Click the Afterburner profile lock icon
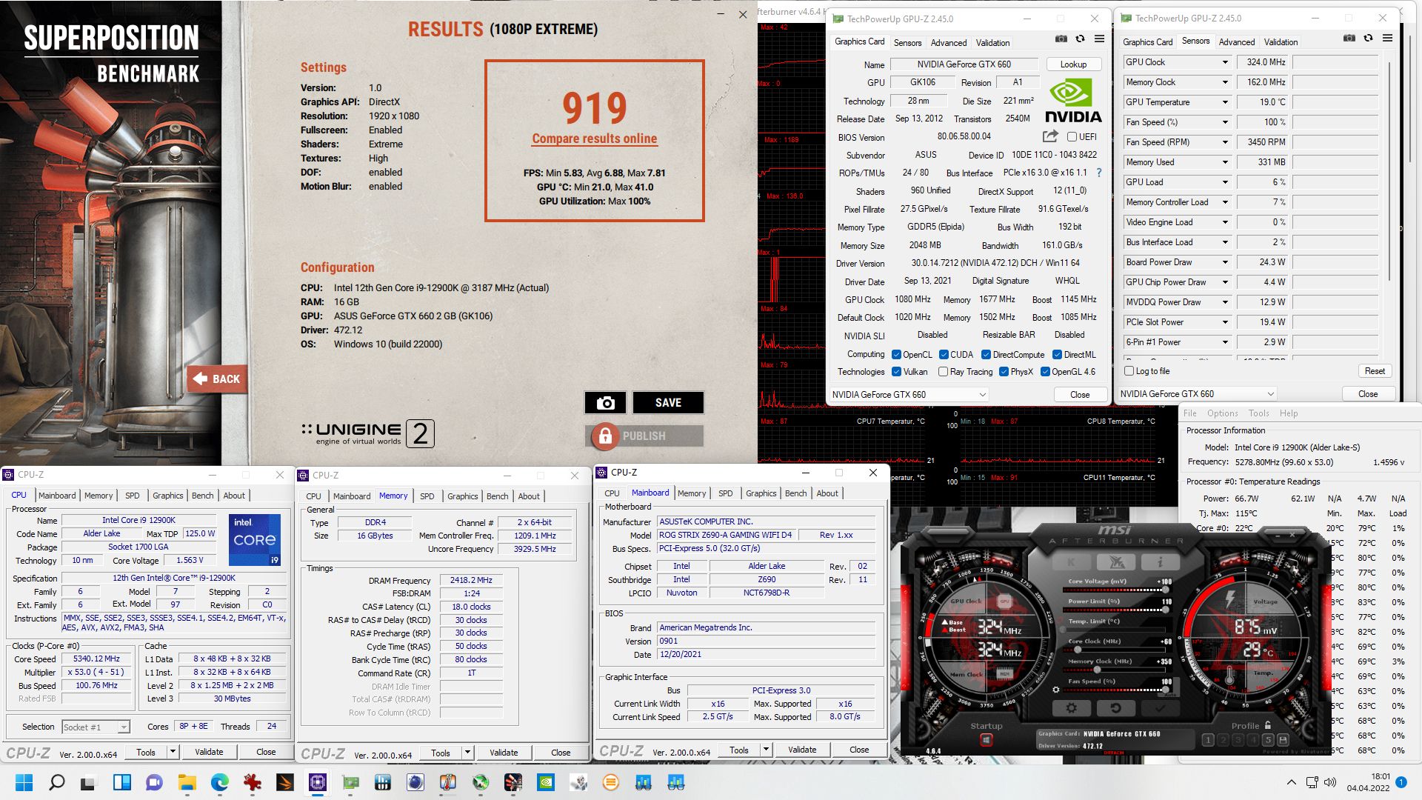1422x800 pixels. (x=1268, y=725)
